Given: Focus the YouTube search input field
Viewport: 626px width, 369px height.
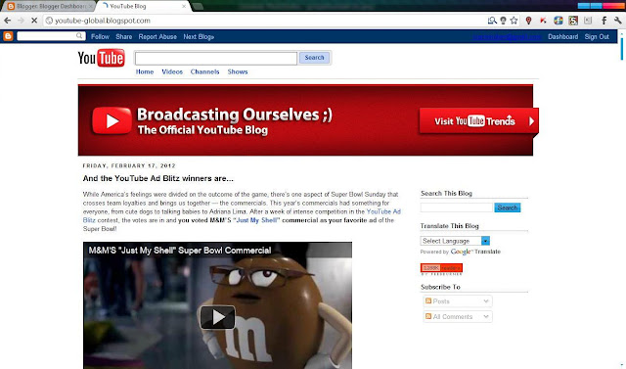Looking at the screenshot, I should (x=216, y=59).
